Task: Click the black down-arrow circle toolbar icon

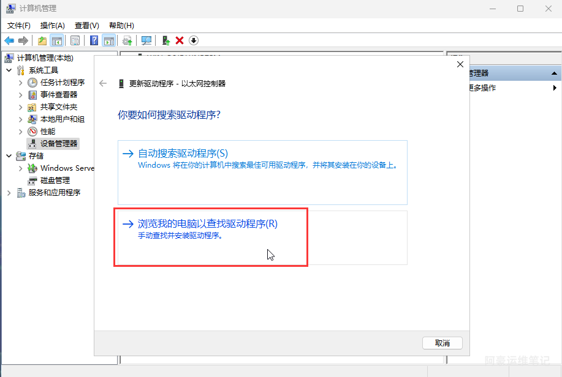Action: [x=194, y=40]
